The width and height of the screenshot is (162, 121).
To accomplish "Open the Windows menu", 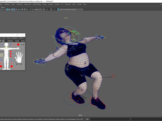I will click(7, 4).
